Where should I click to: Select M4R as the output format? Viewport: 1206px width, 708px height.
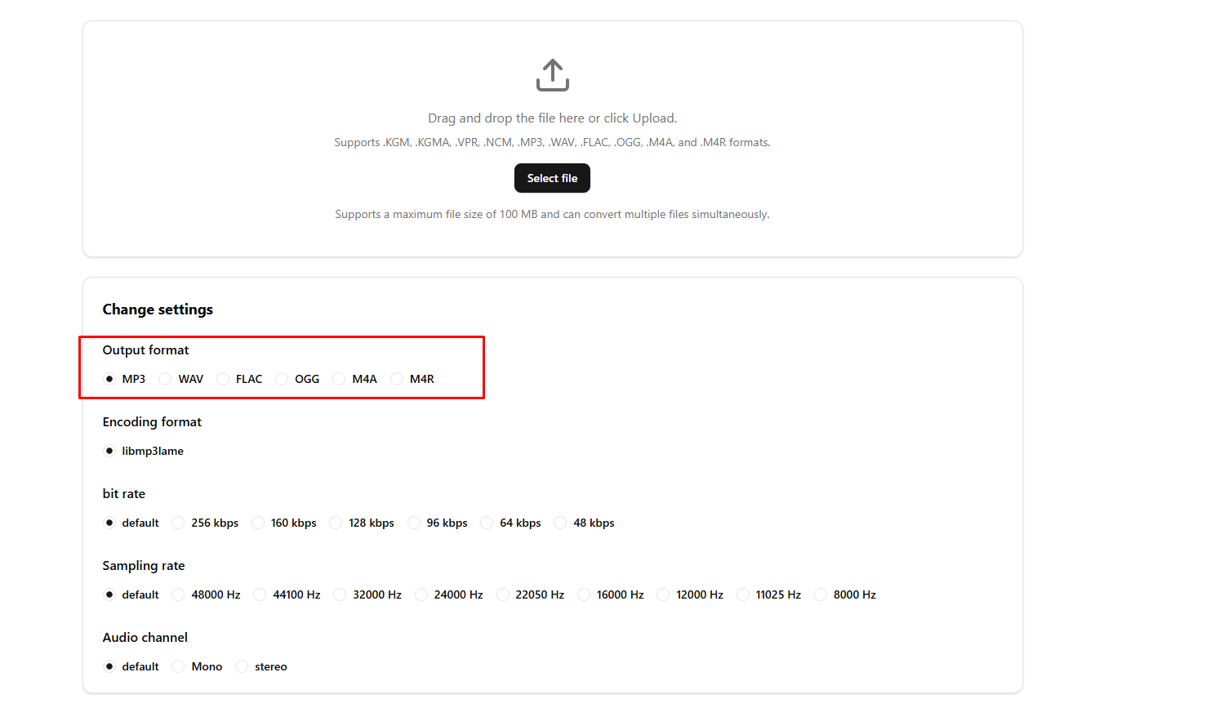[x=397, y=378]
